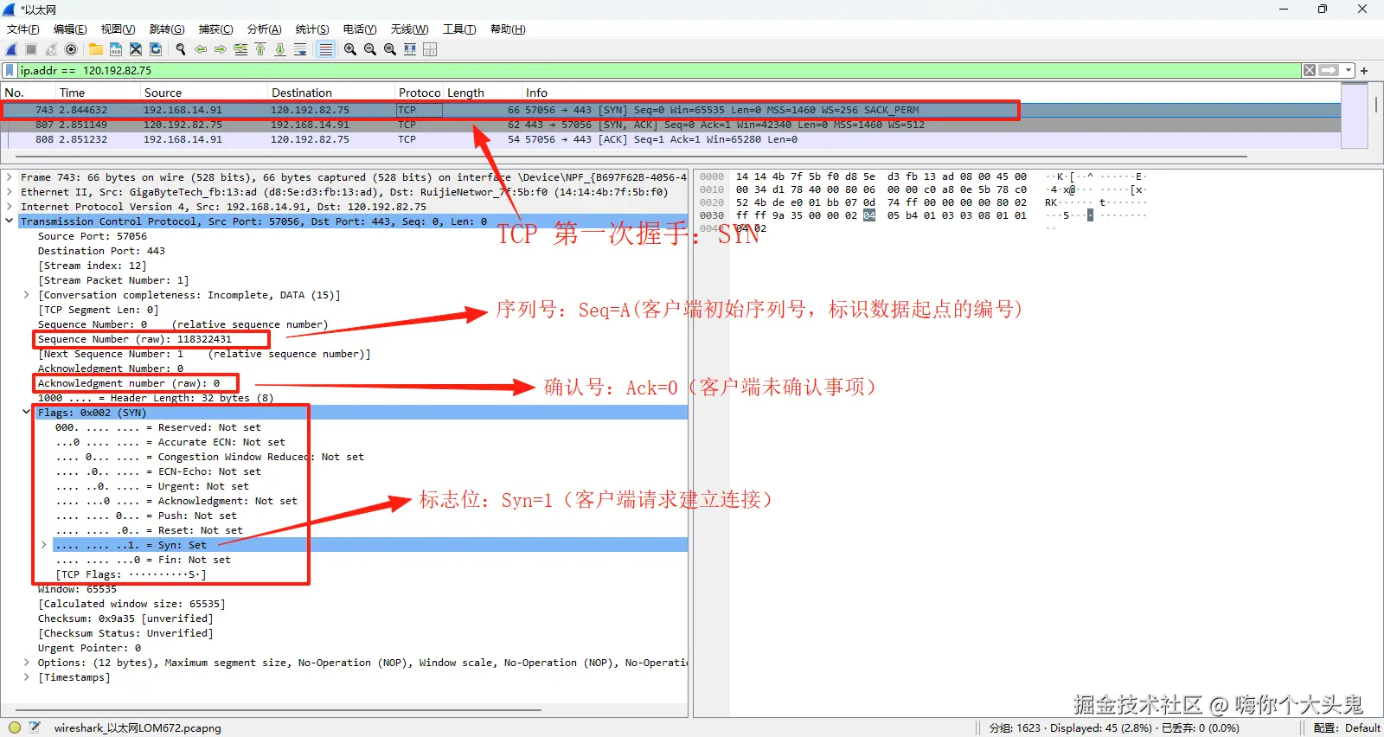Open the 文件(F) menu
Image resolution: width=1384 pixels, height=737 pixels.
23,29
